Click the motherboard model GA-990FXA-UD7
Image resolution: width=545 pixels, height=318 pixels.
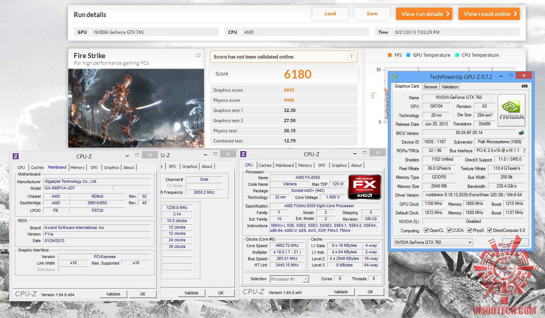tap(78, 188)
